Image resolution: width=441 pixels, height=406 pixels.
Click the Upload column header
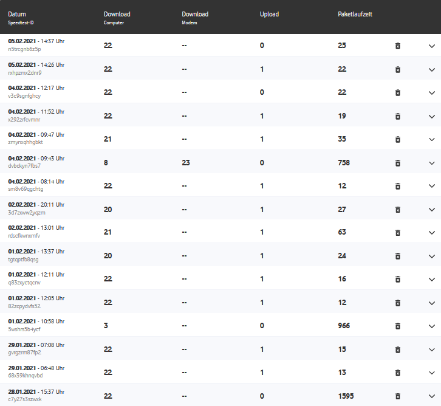[269, 14]
